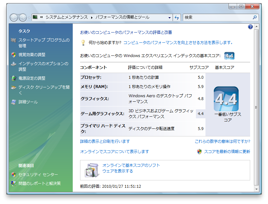Open 電源設定の調整 task

(32, 78)
